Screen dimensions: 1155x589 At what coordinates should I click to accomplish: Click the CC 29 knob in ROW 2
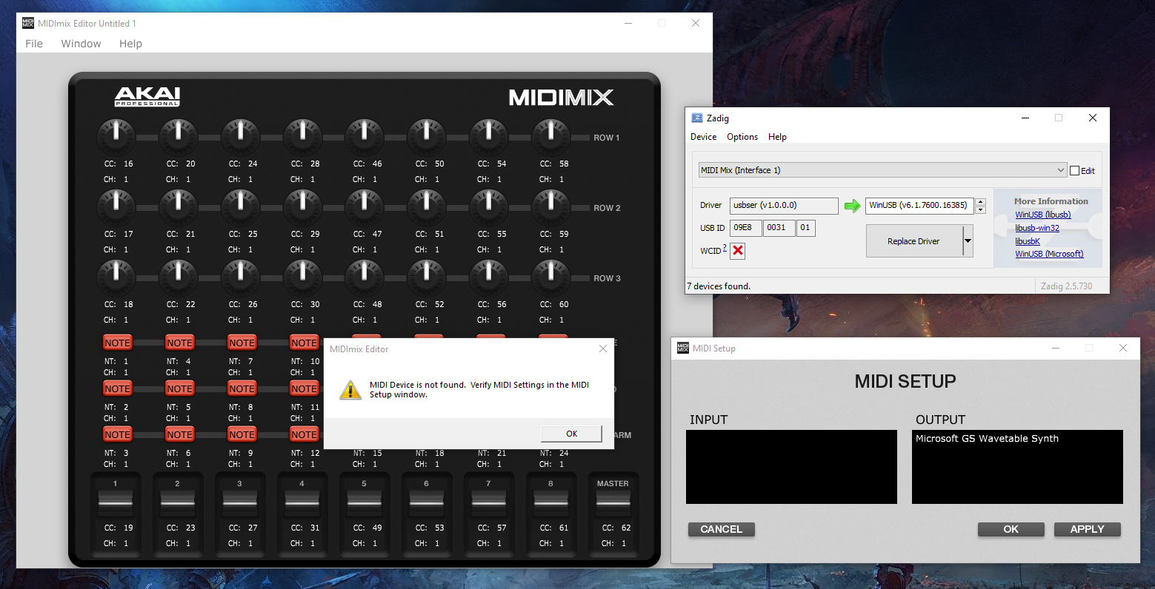coord(302,206)
